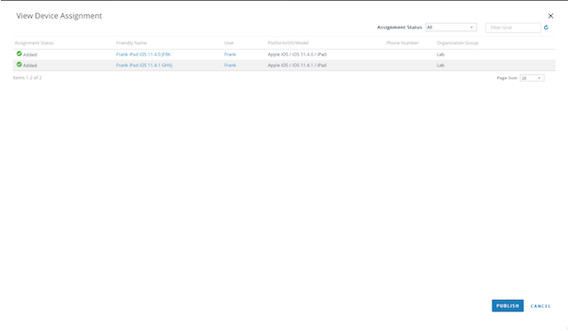Screen dimensions: 568x331
Task: Sort by the Friendly Name column header
Action: coord(131,43)
